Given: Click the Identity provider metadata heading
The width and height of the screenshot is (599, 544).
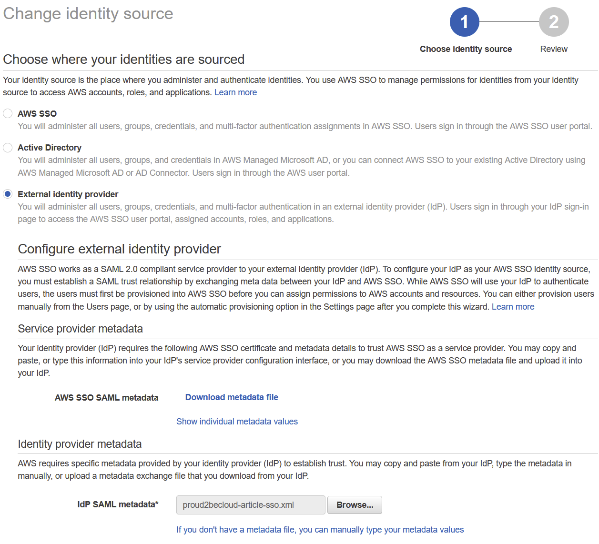Looking at the screenshot, I should 80,444.
